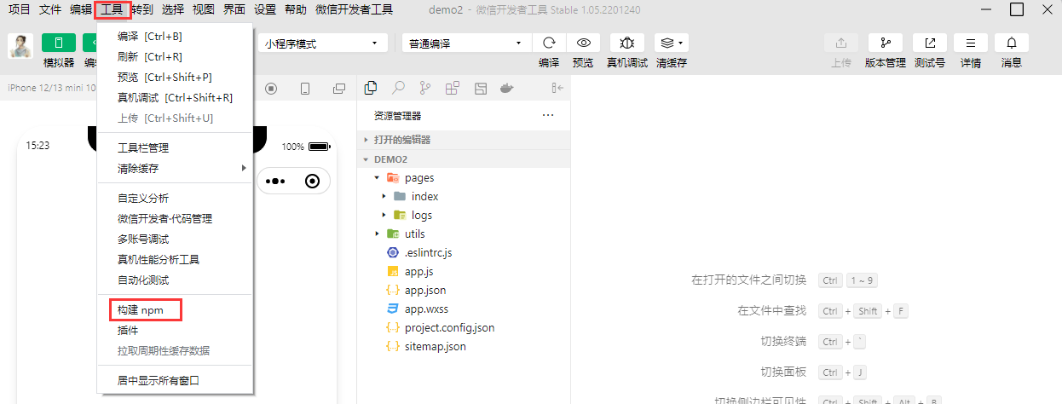Expand the index folder
1062x404 pixels.
coord(464,197)
